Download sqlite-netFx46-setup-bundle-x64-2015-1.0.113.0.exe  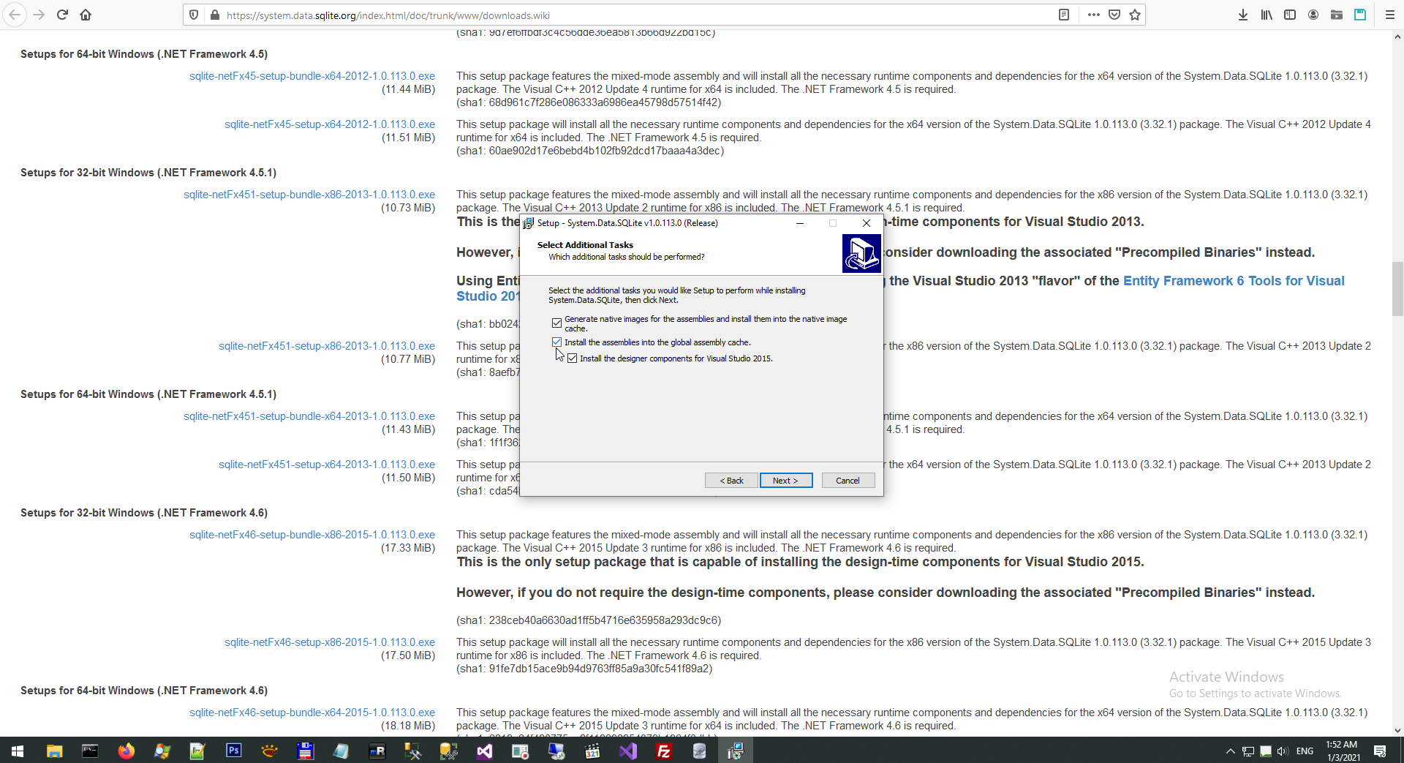coord(312,713)
